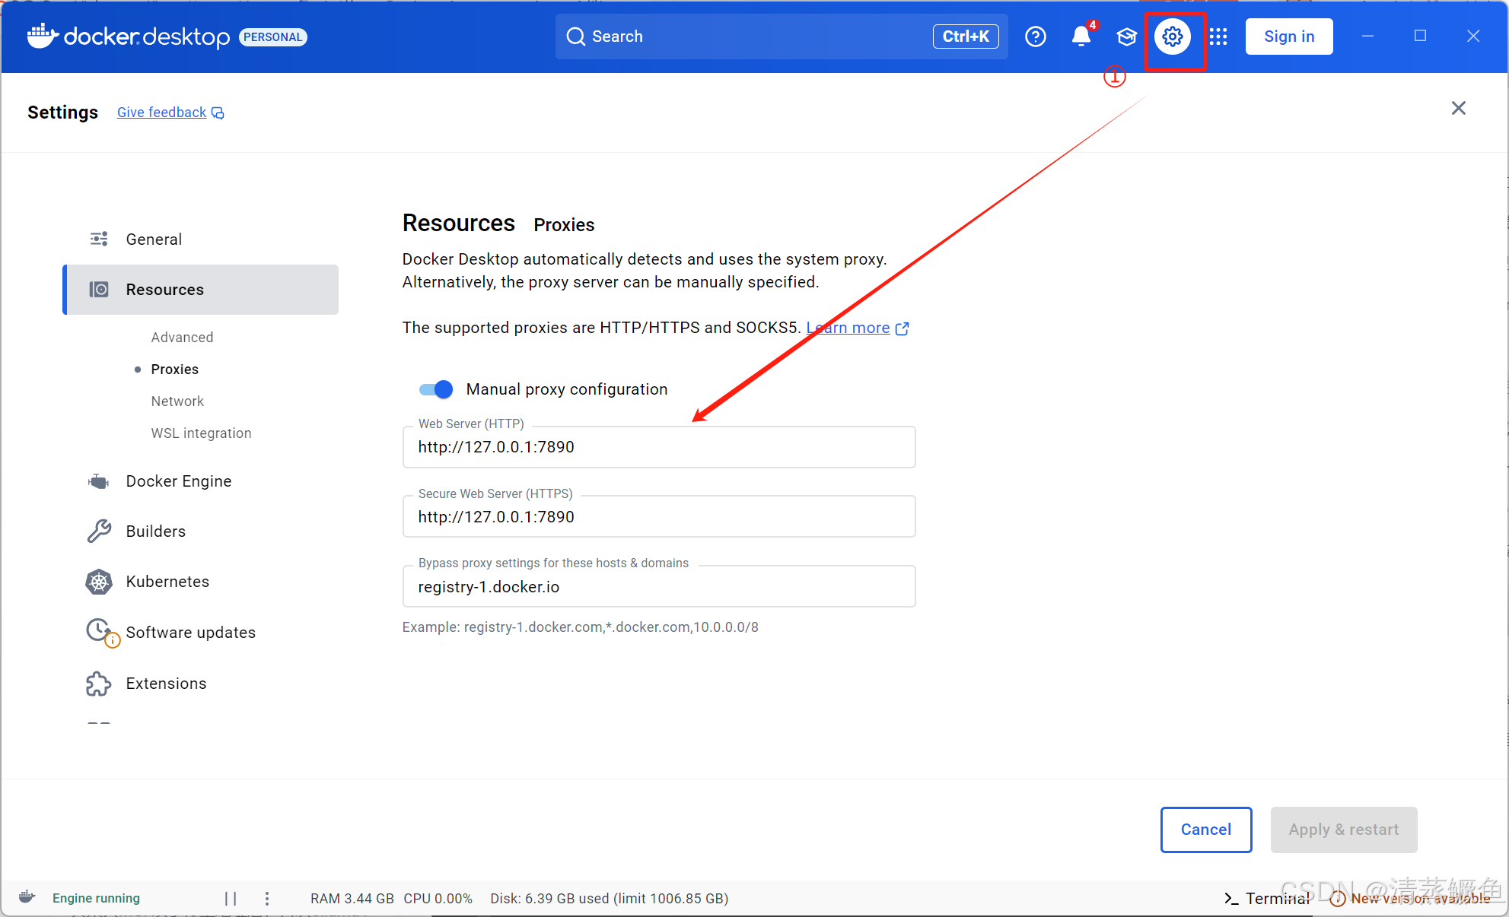The image size is (1509, 917).
Task: Pause the engine via pause icon
Action: (x=231, y=899)
